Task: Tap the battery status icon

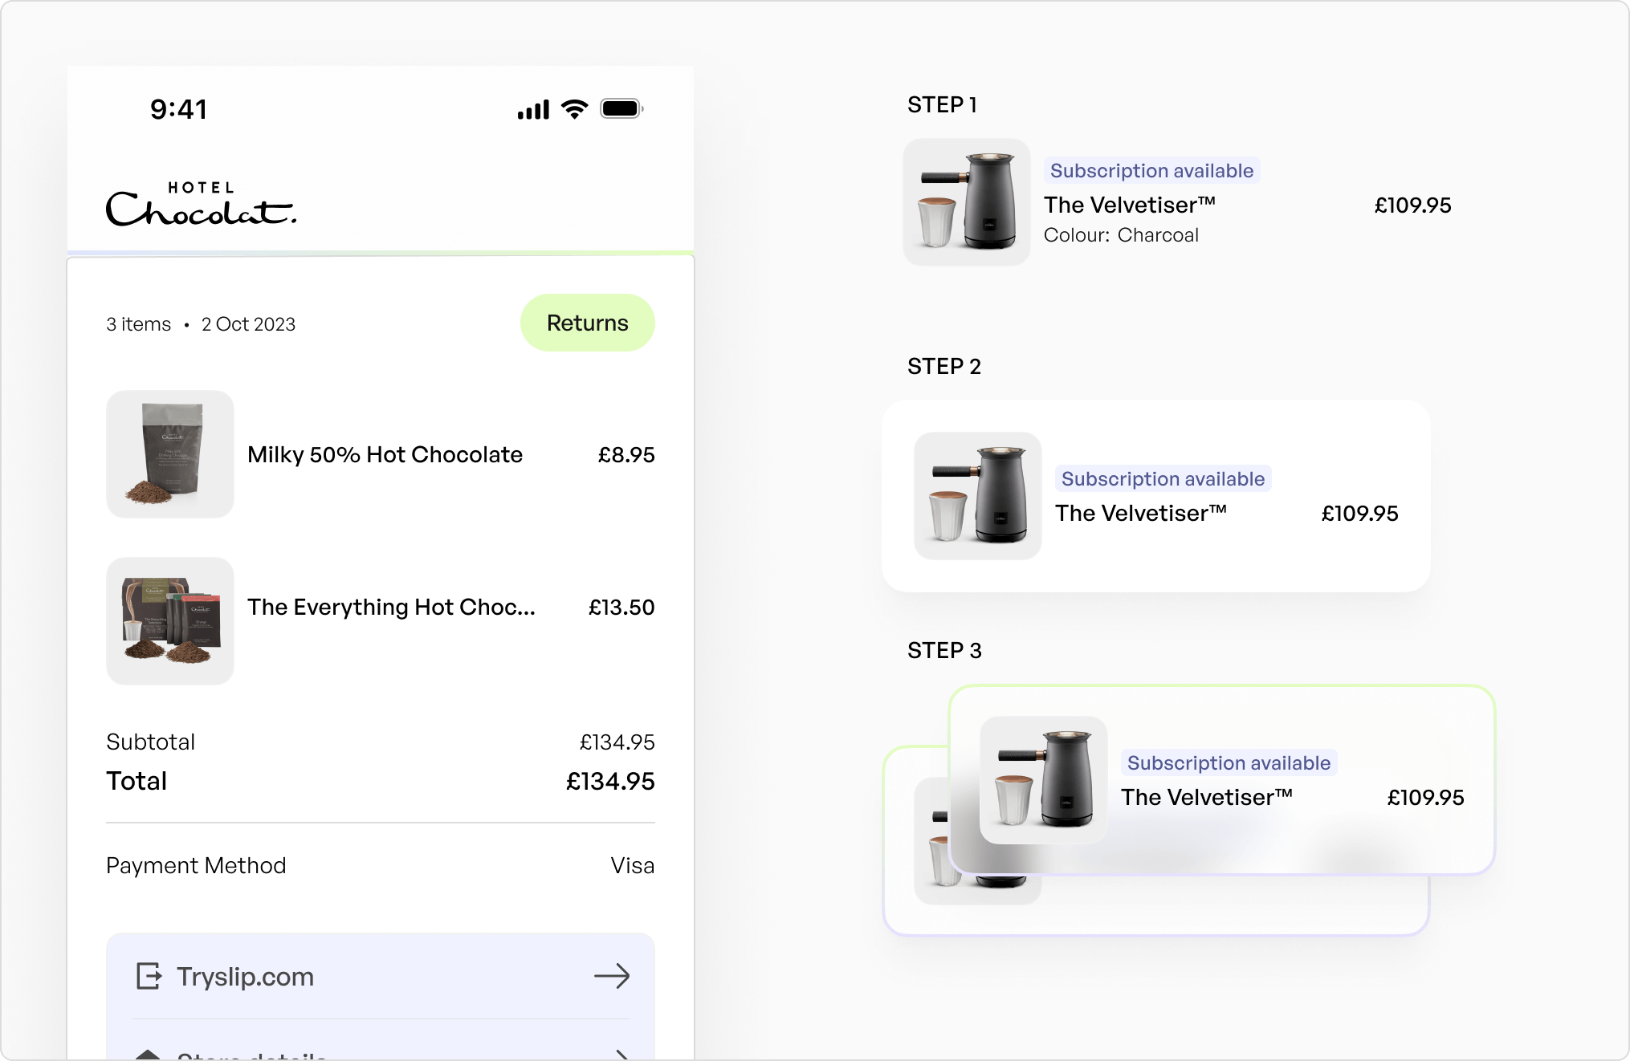Action: point(621,108)
